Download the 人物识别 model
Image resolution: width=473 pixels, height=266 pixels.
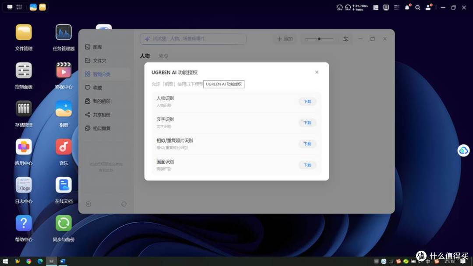[307, 101]
